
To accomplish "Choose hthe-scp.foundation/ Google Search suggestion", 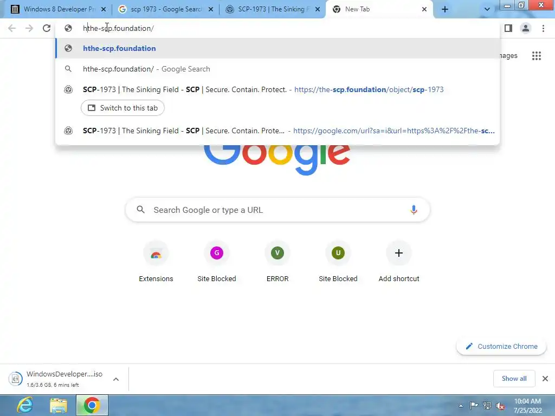I will [277, 69].
